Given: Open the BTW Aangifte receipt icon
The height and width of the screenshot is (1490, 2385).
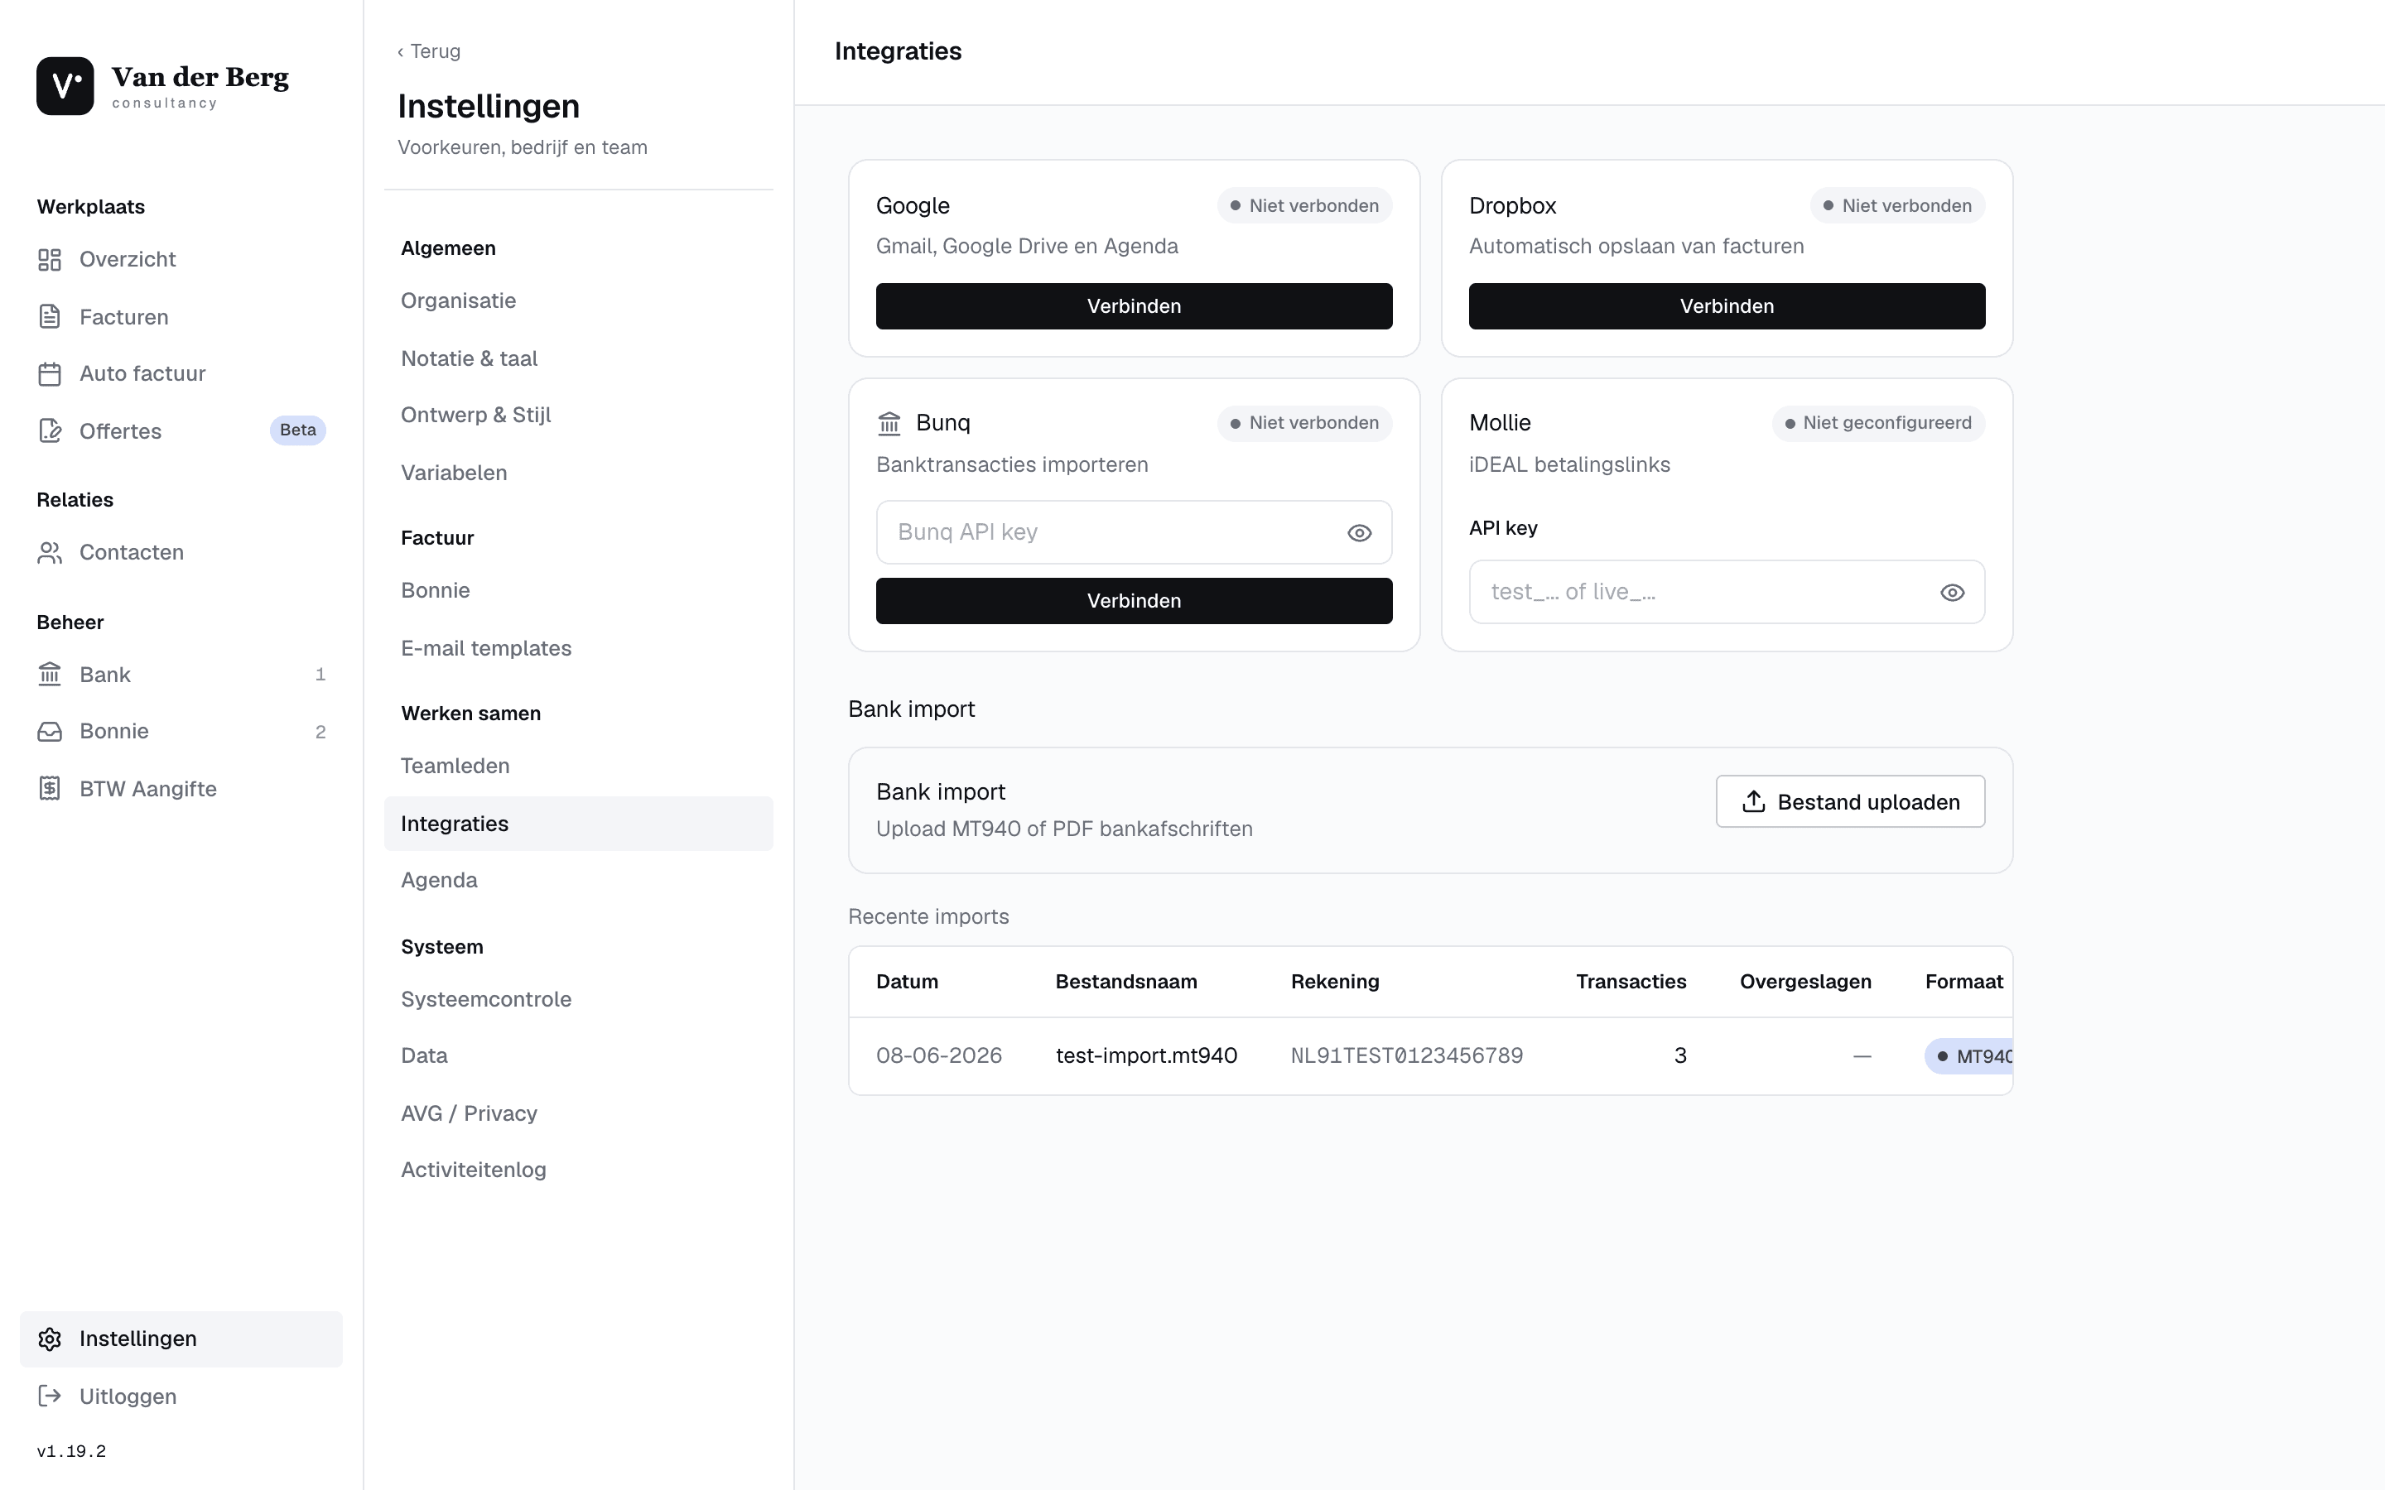Looking at the screenshot, I should click(x=50, y=788).
